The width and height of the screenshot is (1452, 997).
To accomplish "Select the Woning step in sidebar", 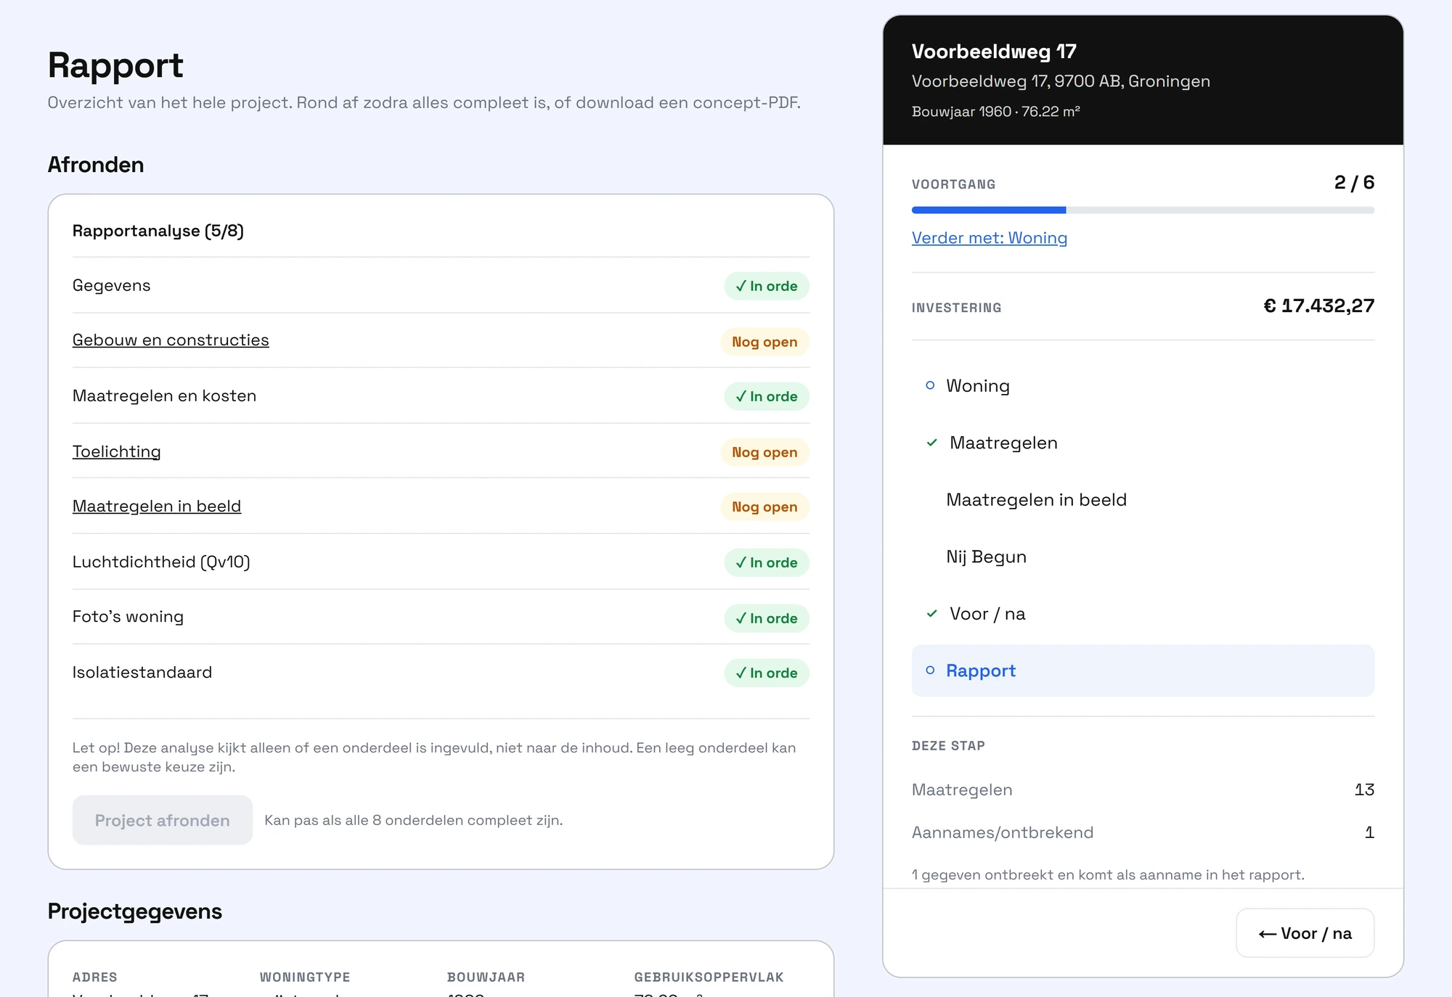I will 1143,386.
